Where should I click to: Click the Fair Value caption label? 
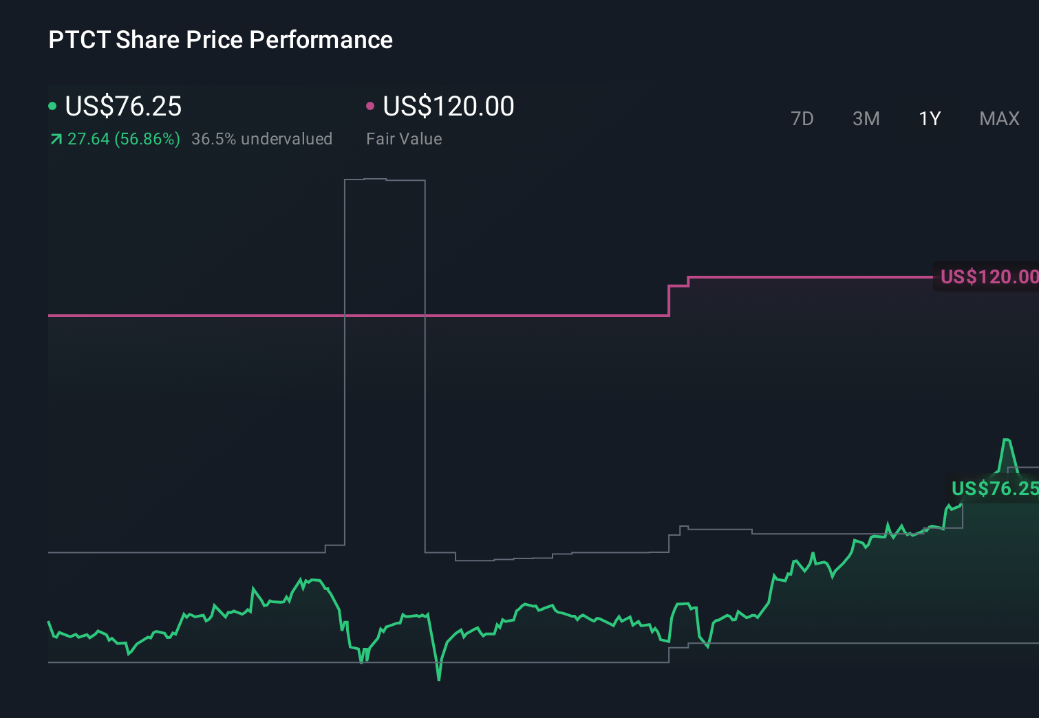[405, 139]
